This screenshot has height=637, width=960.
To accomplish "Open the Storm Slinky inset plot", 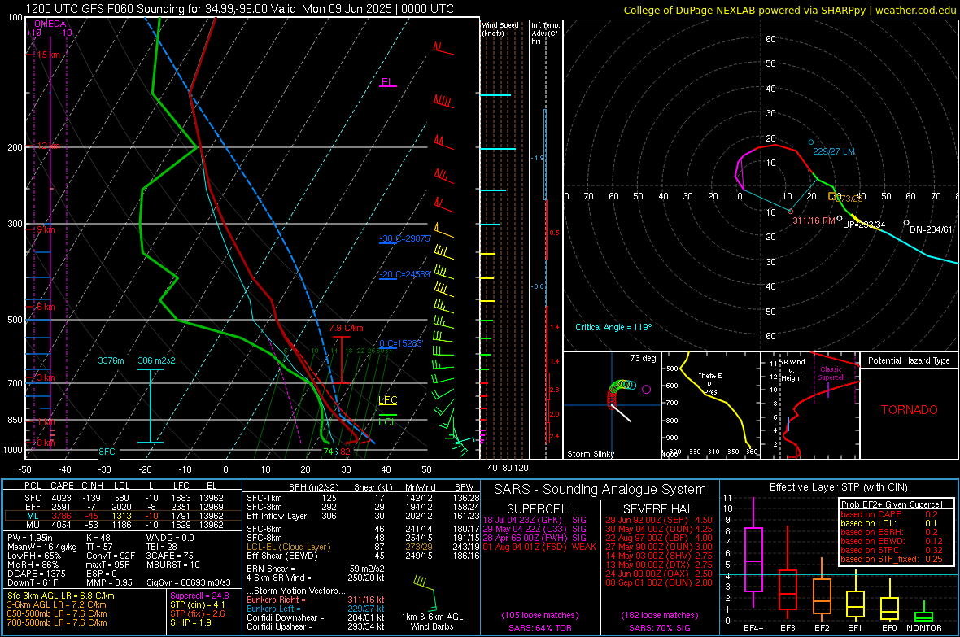I will click(612, 405).
